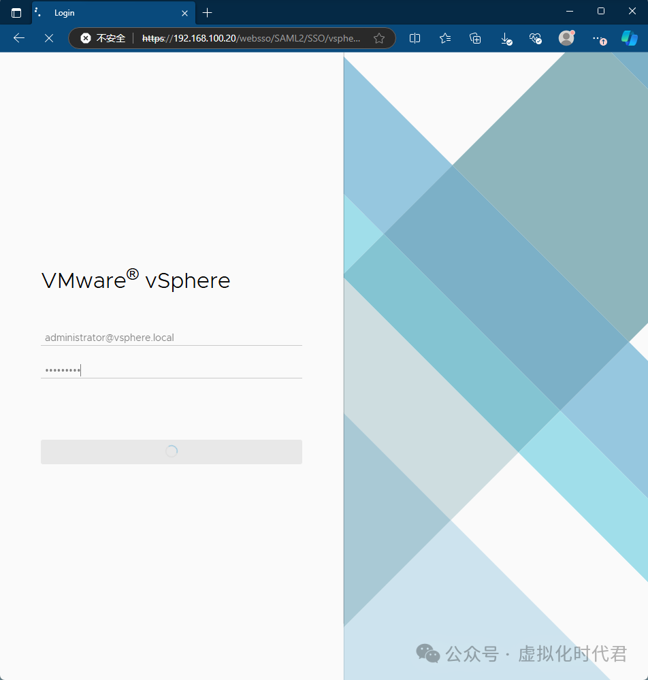Add this page to favorites
Viewport: 648px width, 680px height.
379,38
